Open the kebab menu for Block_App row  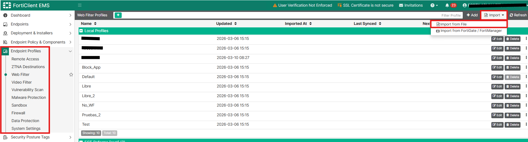(526, 67)
